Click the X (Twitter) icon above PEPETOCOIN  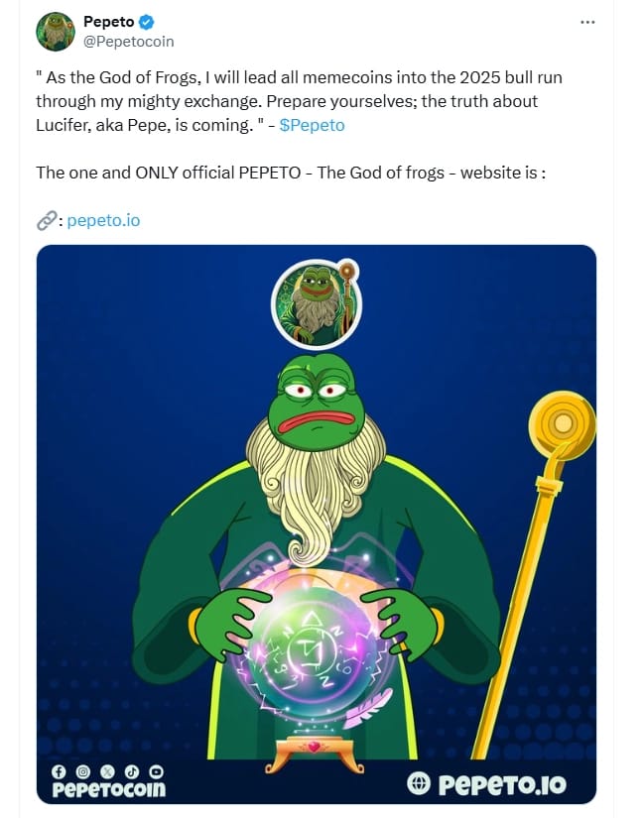click(107, 771)
